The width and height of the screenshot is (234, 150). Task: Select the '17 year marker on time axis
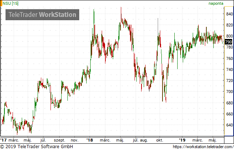click(4, 140)
